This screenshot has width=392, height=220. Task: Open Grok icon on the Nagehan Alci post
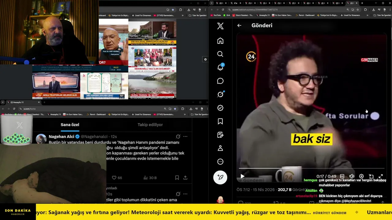click(x=178, y=137)
